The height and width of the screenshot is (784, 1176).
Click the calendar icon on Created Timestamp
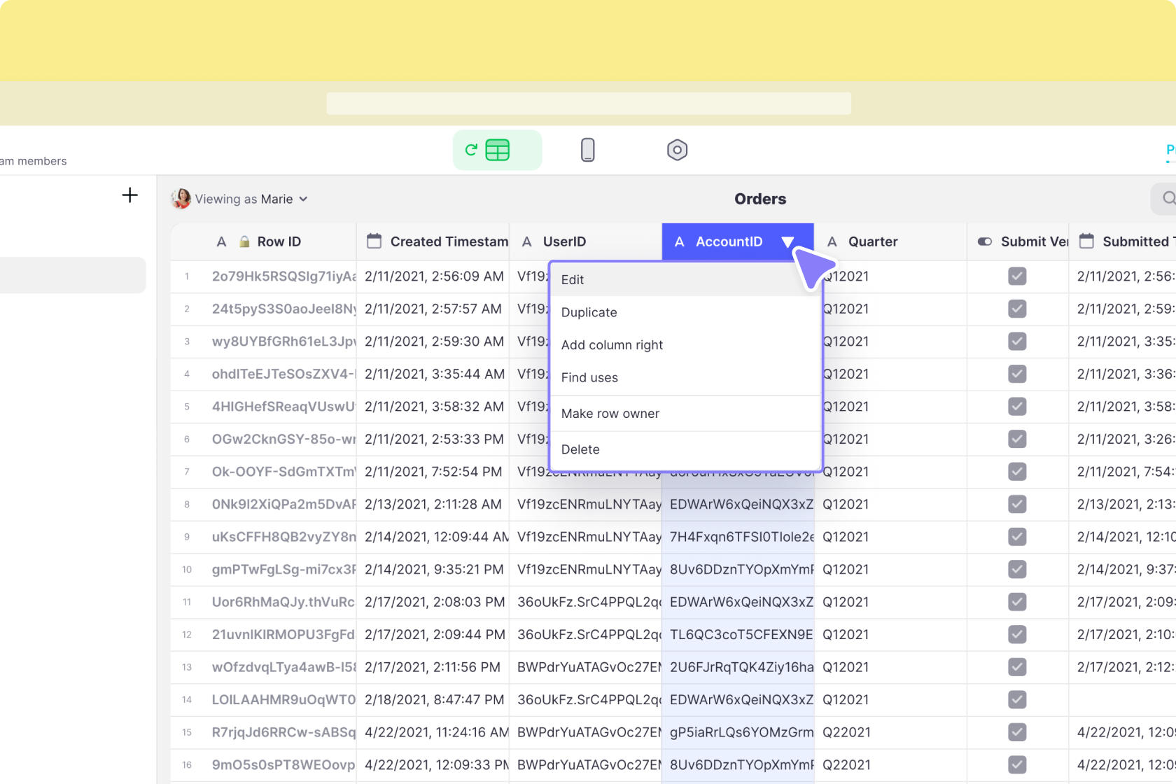click(374, 241)
